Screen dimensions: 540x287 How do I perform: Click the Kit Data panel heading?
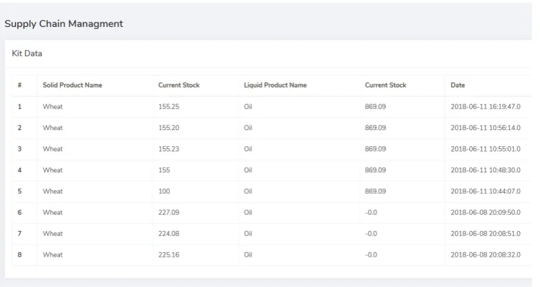27,53
